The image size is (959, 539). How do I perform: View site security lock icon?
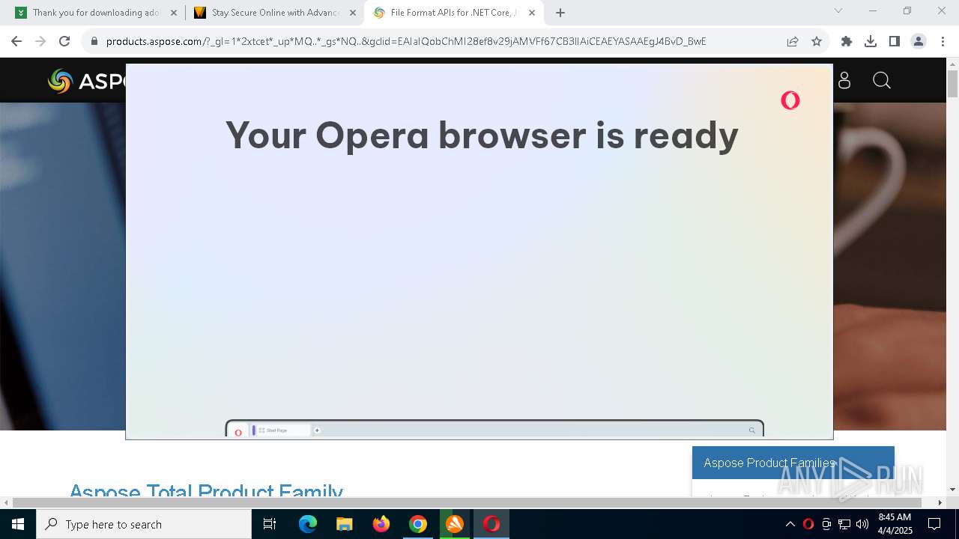94,41
